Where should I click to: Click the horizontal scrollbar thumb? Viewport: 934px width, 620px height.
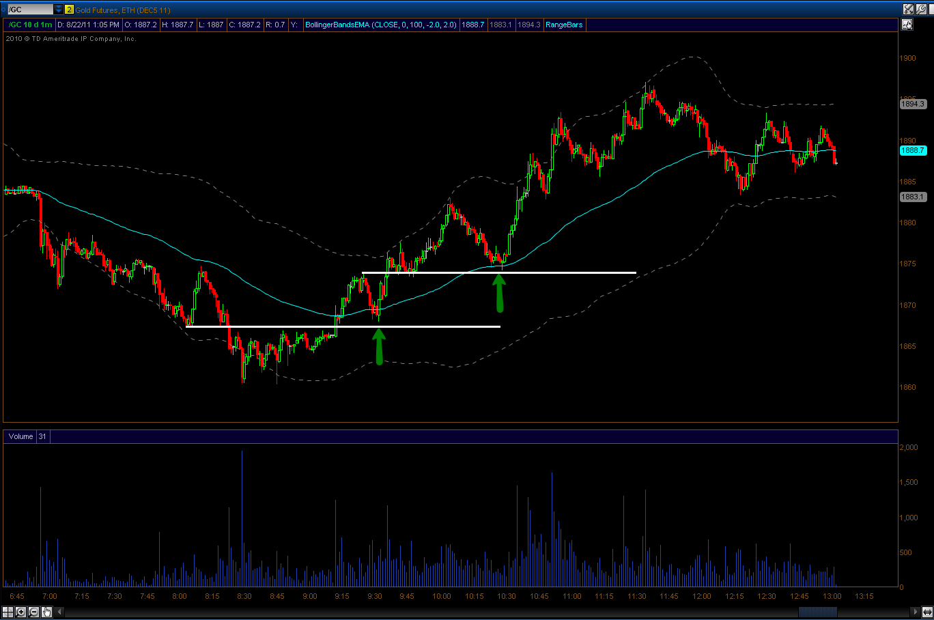817,612
